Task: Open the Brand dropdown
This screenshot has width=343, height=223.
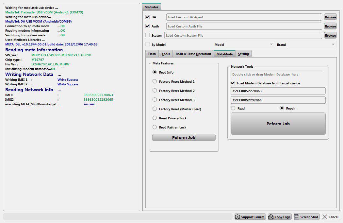Action: tap(312, 44)
